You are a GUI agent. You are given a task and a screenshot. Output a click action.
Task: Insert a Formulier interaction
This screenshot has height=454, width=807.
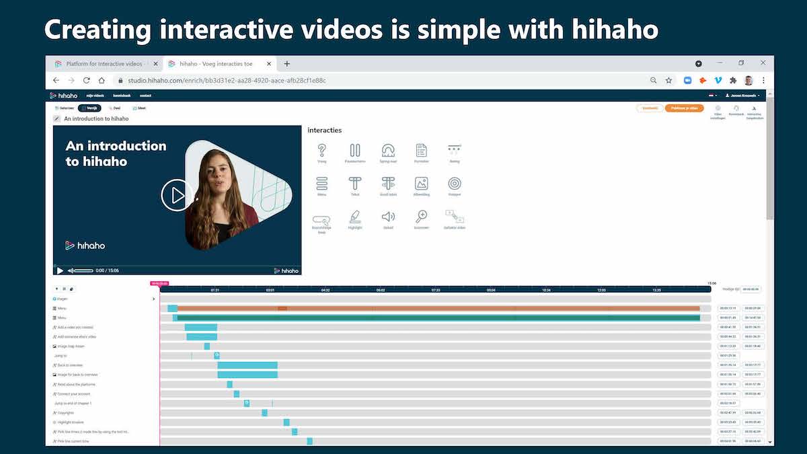coord(422,148)
